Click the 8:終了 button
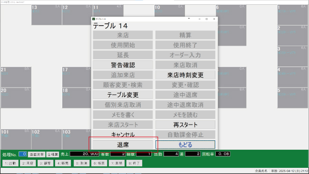Screen dimensions: 309x174 pos(134,163)
